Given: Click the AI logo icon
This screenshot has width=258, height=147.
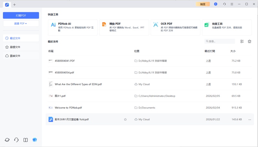Looking at the screenshot, I should pyautogui.click(x=53, y=25).
